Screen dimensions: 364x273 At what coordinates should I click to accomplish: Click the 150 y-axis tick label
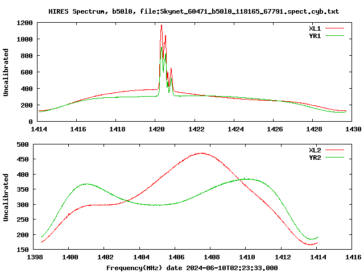[23, 250]
